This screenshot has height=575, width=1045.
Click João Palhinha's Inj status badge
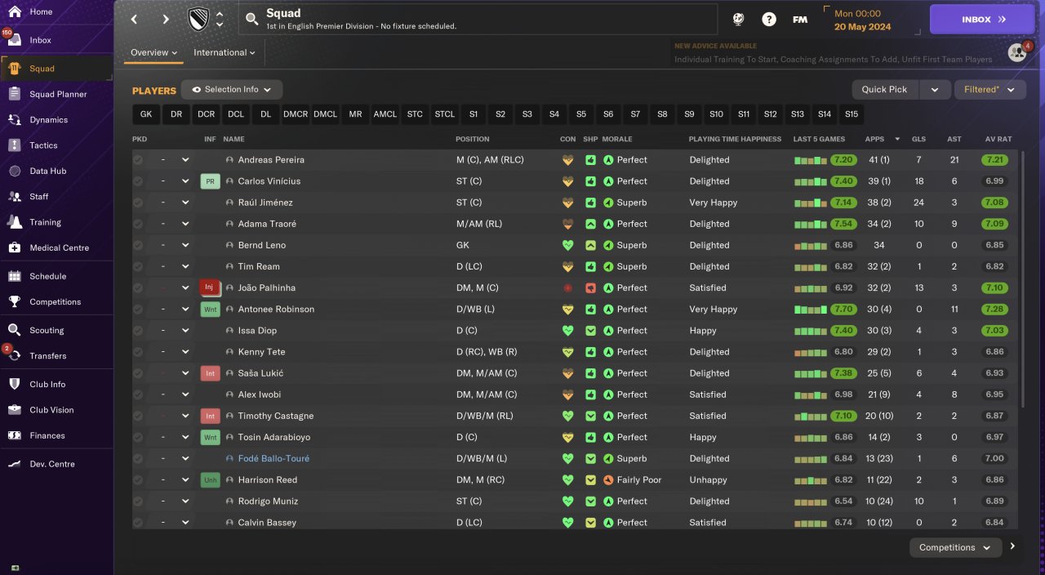coord(211,287)
